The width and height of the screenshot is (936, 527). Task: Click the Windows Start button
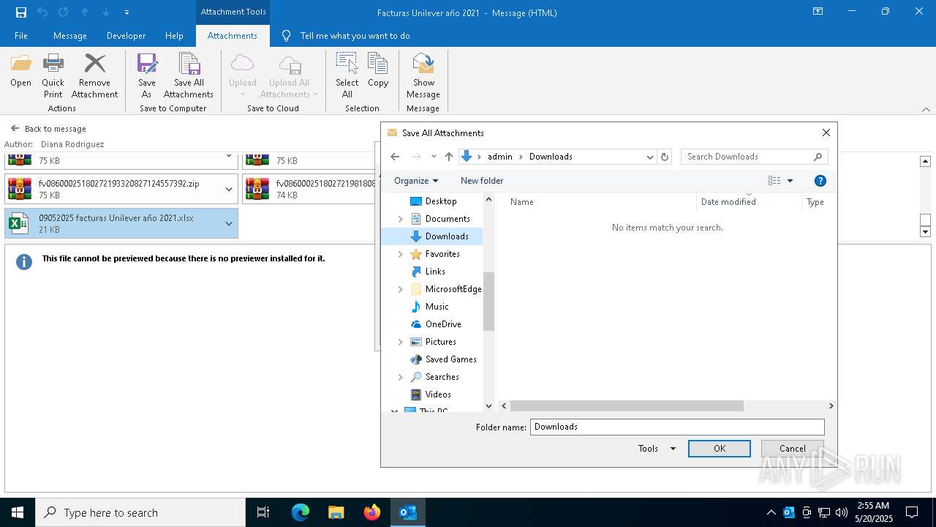pos(18,512)
